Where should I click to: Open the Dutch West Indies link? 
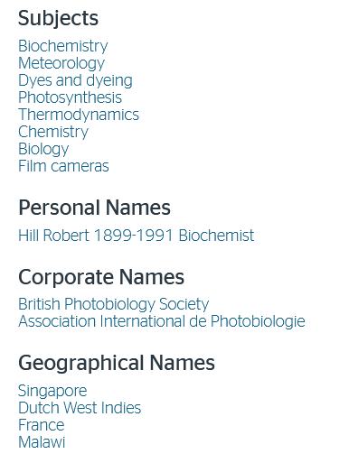(x=80, y=408)
